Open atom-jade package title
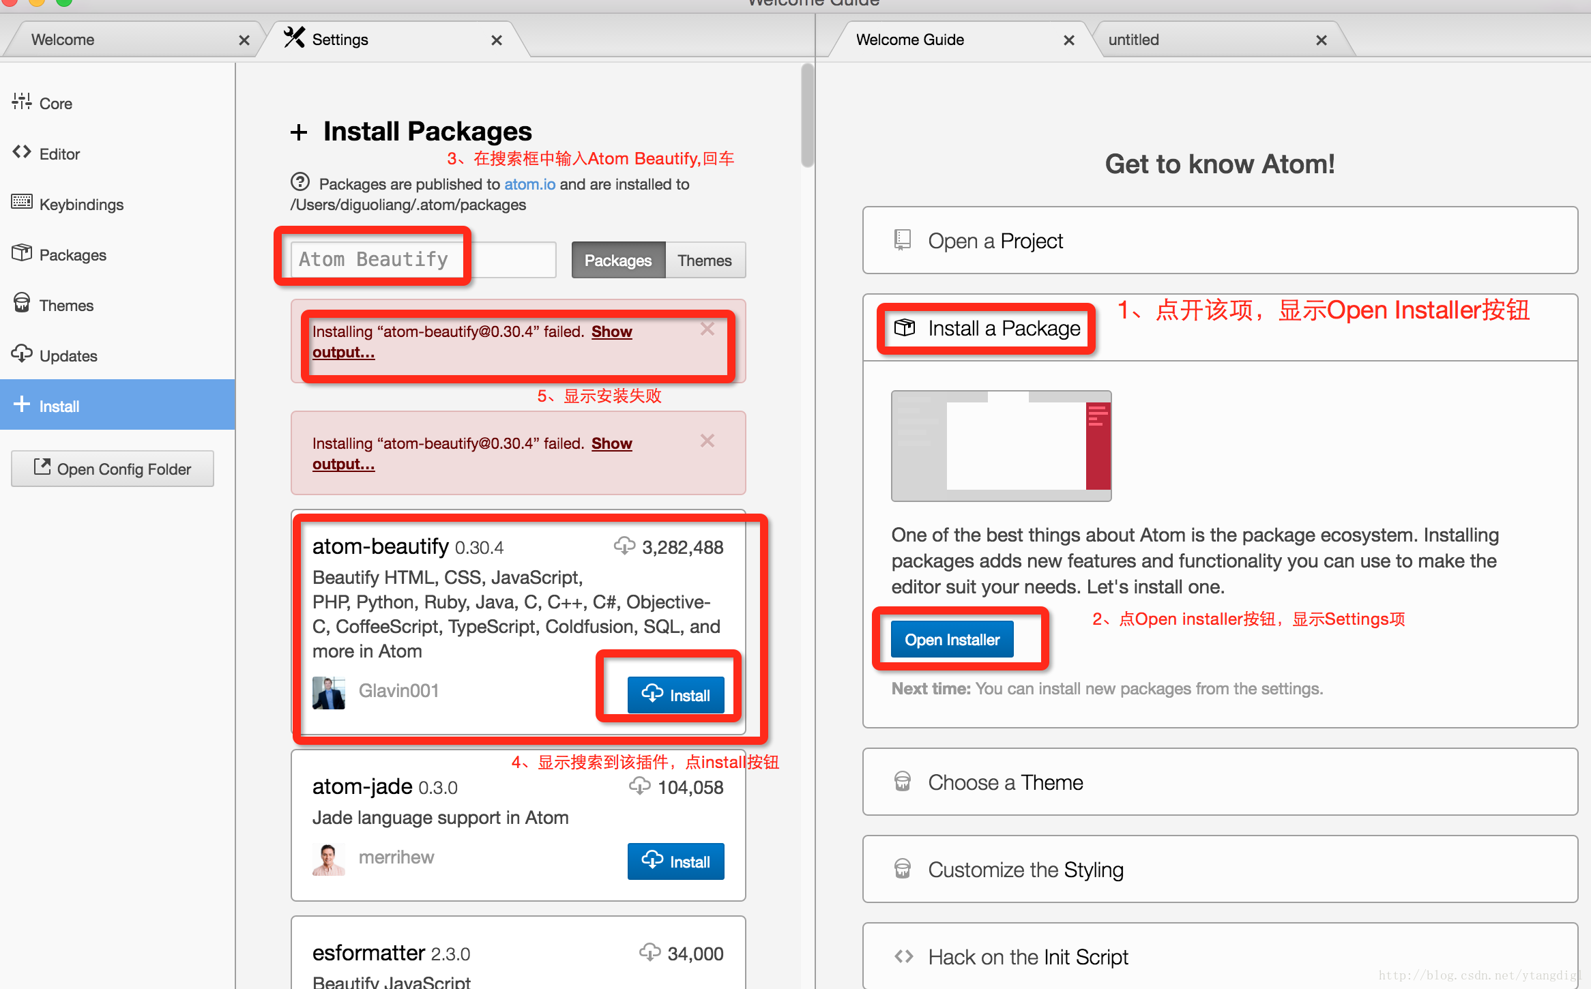1591x989 pixels. click(x=362, y=786)
